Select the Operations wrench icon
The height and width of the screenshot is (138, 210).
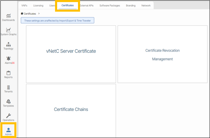tap(9, 116)
